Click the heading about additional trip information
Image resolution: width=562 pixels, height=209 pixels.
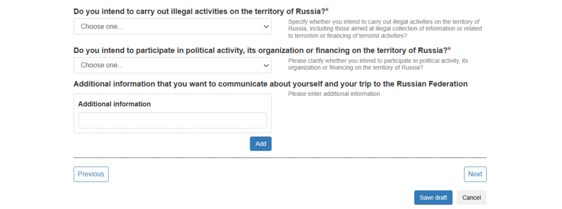coord(271,84)
